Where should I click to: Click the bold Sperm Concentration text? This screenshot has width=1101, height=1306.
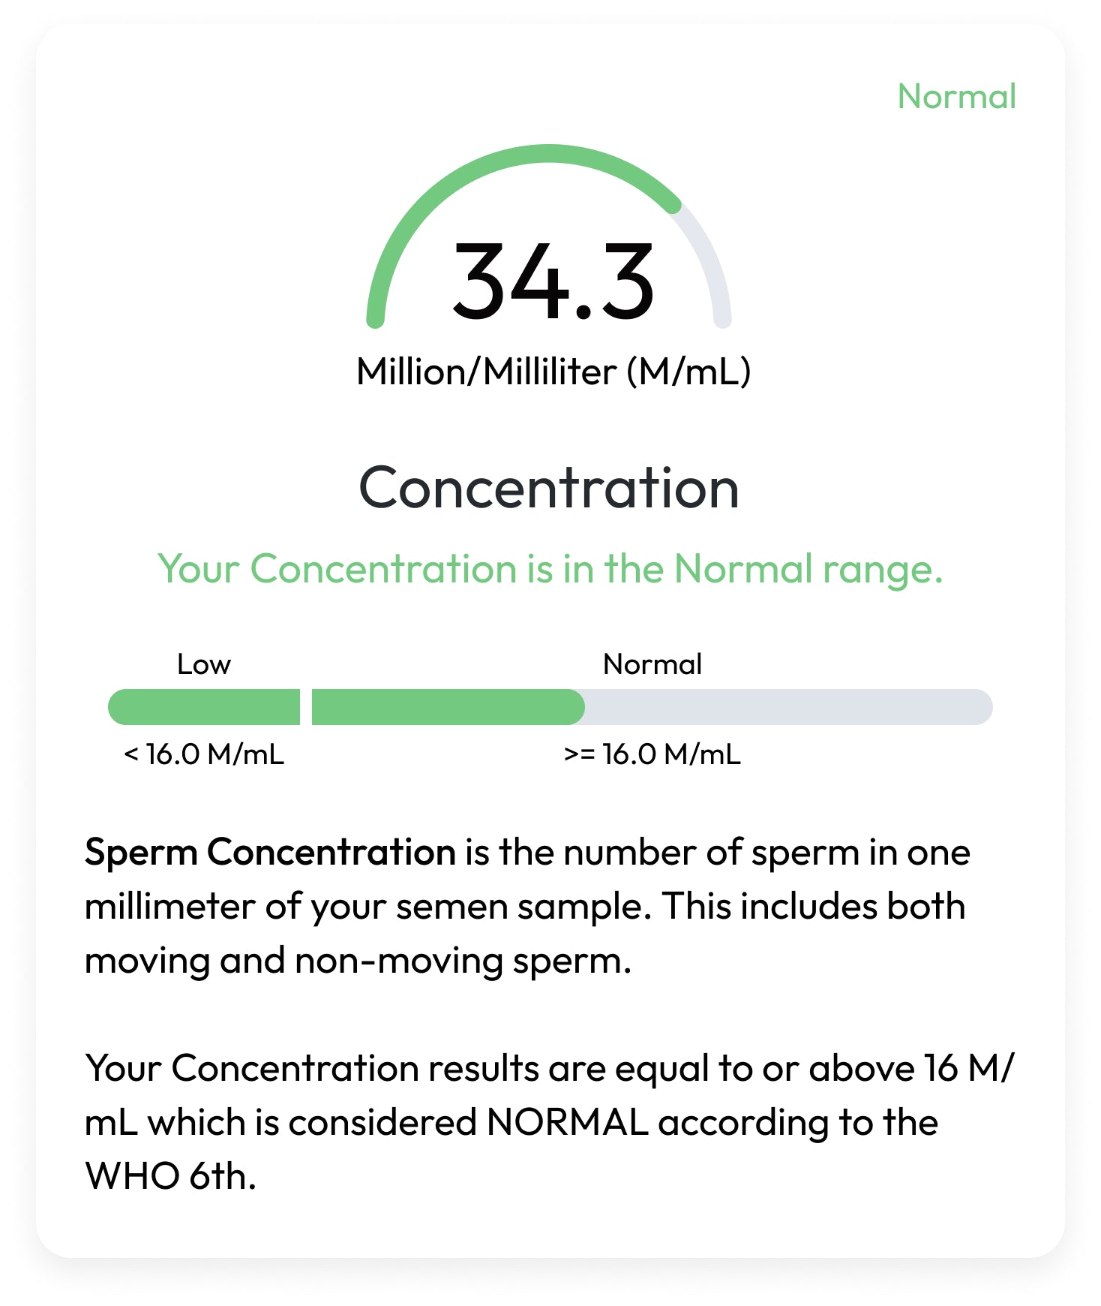[x=270, y=853]
